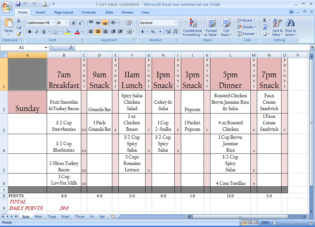The width and height of the screenshot is (315, 227).
Task: Decrease decimal places
Action: pos(175,32)
